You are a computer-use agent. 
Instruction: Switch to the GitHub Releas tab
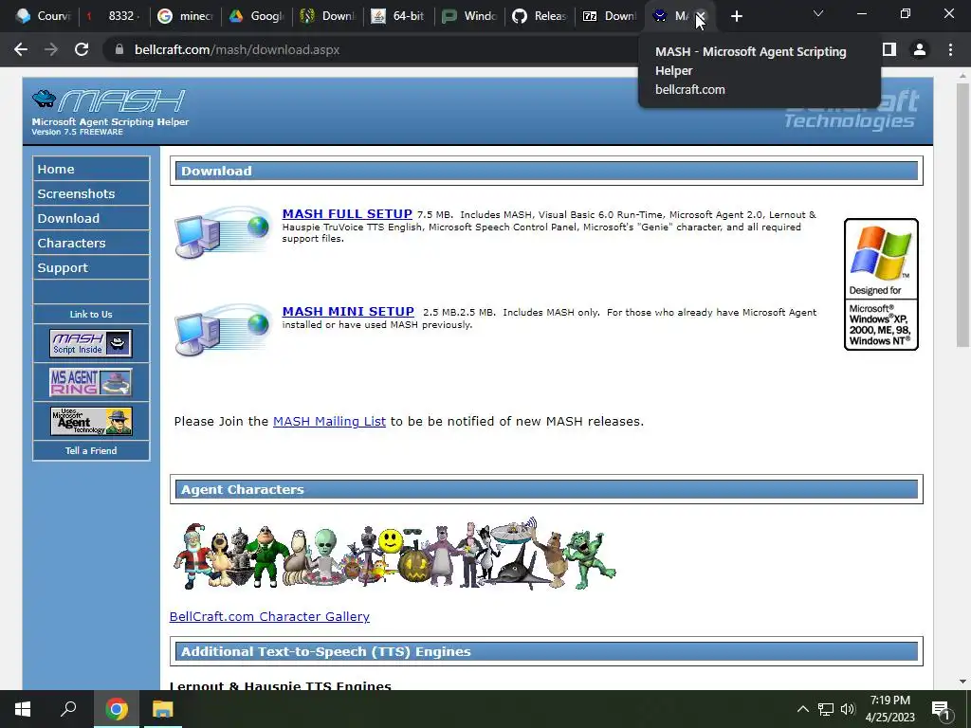[540, 16]
